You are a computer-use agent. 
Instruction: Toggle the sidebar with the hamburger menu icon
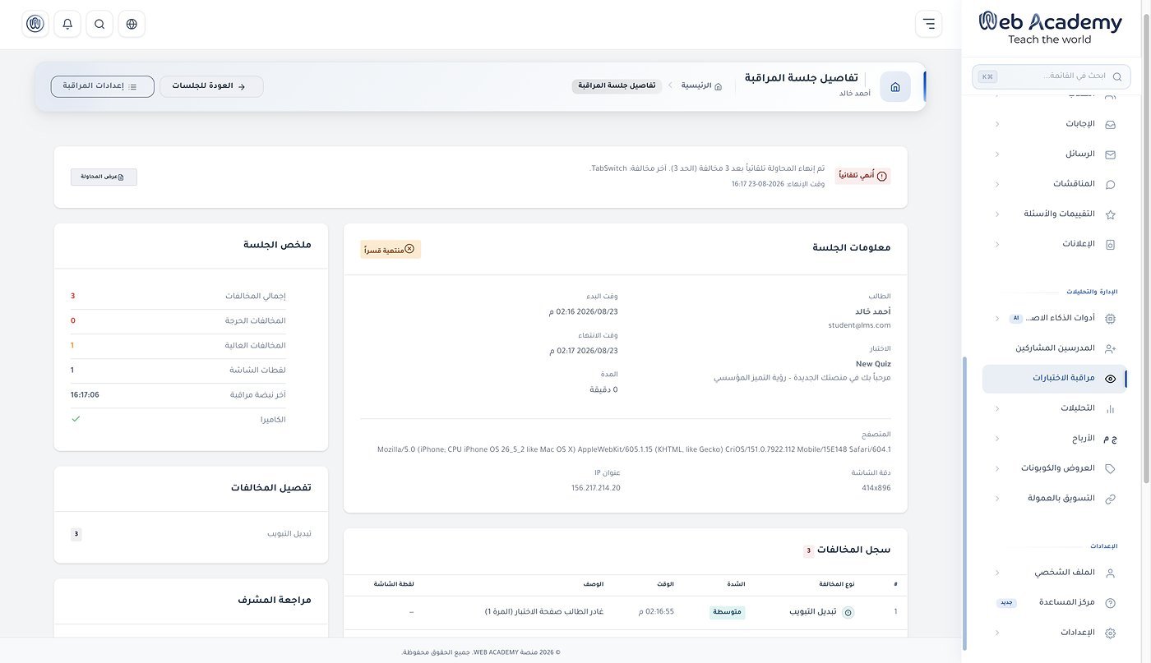pos(928,24)
